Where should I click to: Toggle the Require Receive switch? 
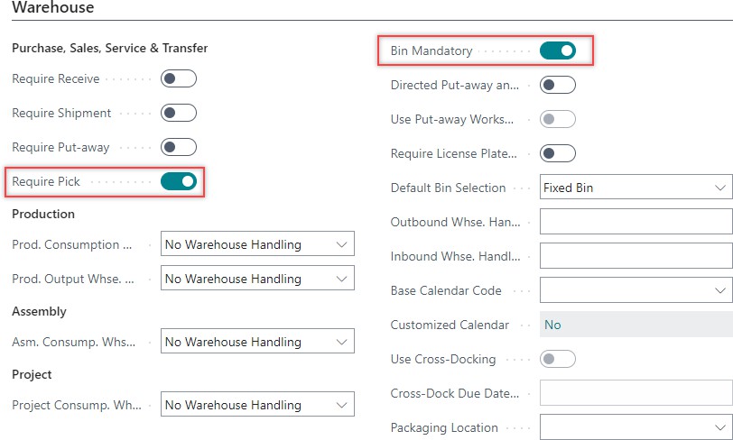[178, 79]
